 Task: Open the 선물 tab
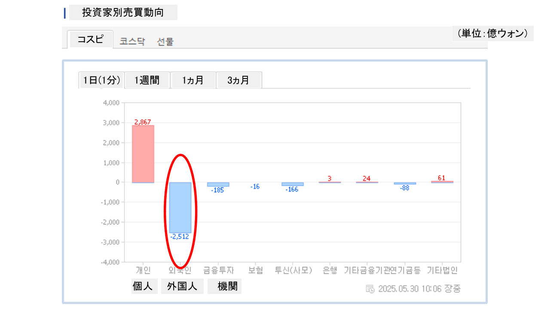point(165,42)
